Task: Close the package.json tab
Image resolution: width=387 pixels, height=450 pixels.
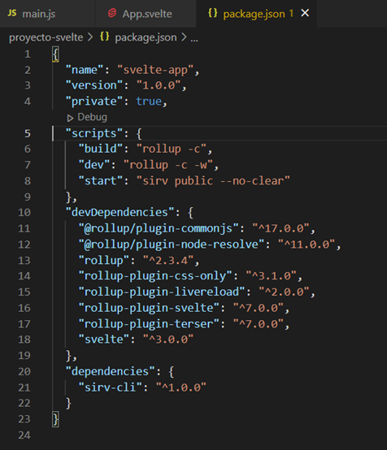Action: 305,13
